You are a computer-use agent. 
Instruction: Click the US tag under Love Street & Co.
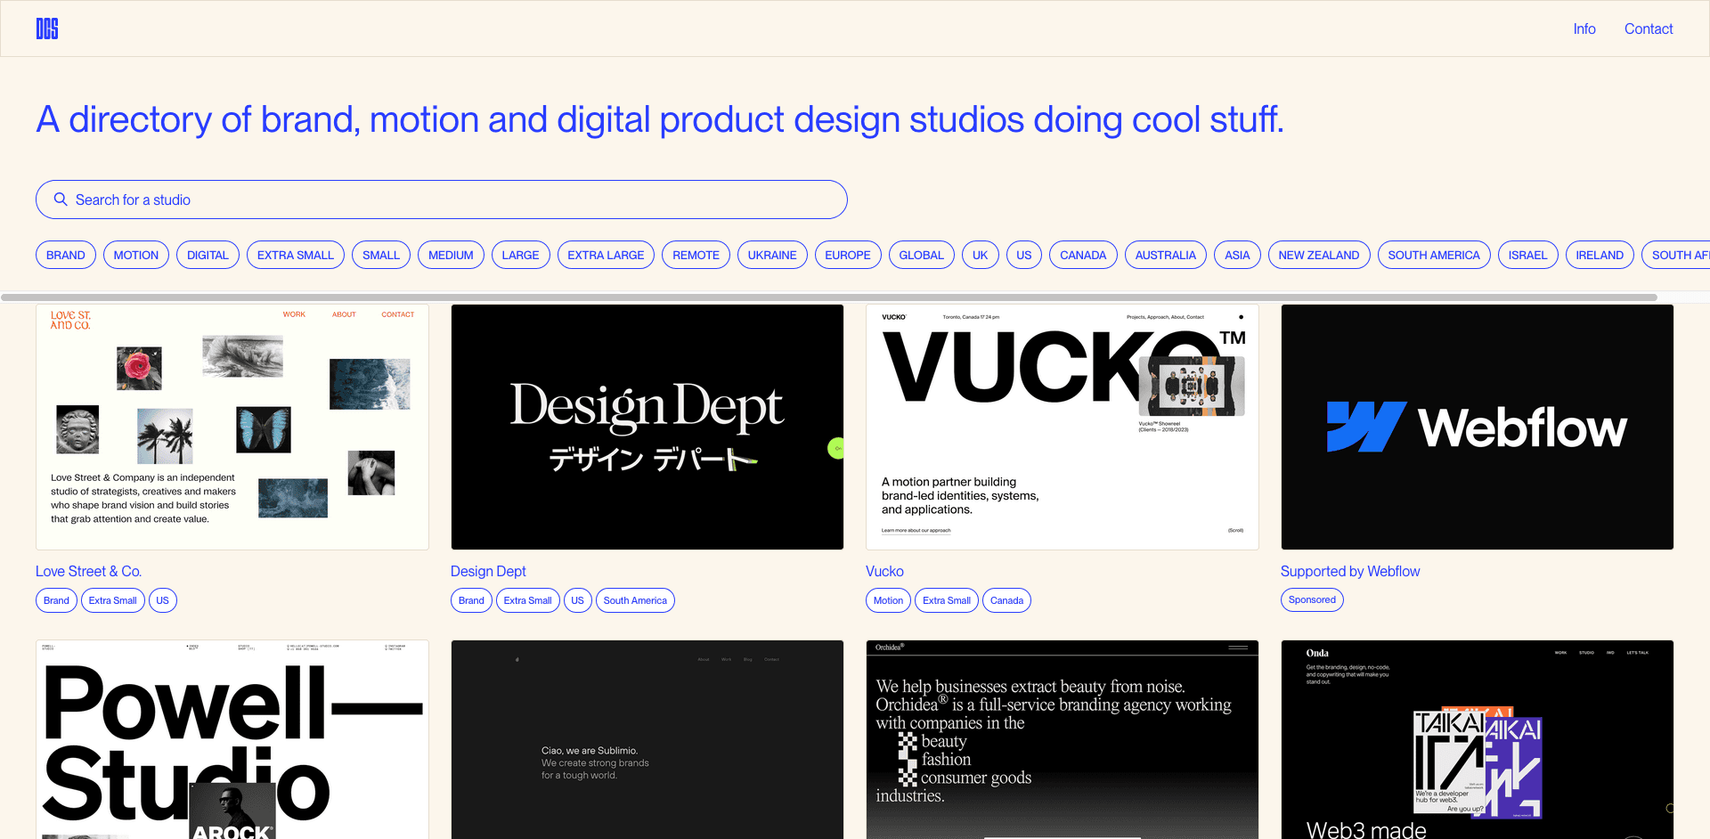click(163, 600)
